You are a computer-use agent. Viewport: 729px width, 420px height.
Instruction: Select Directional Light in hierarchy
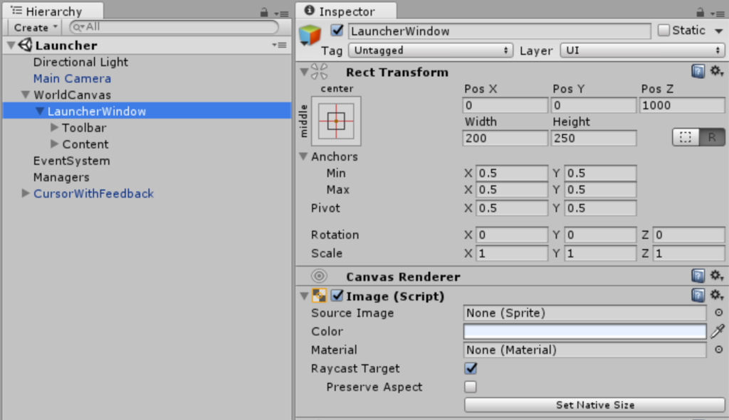coord(80,62)
